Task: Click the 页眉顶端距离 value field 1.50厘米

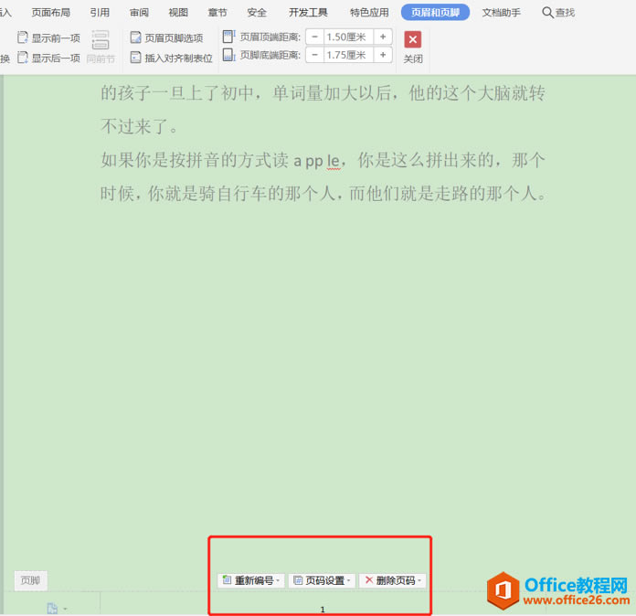Action: pos(348,37)
